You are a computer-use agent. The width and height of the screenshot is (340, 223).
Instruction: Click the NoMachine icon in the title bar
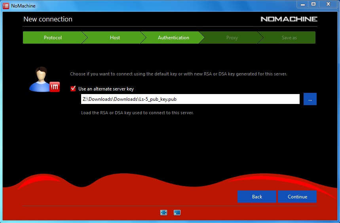(x=6, y=6)
